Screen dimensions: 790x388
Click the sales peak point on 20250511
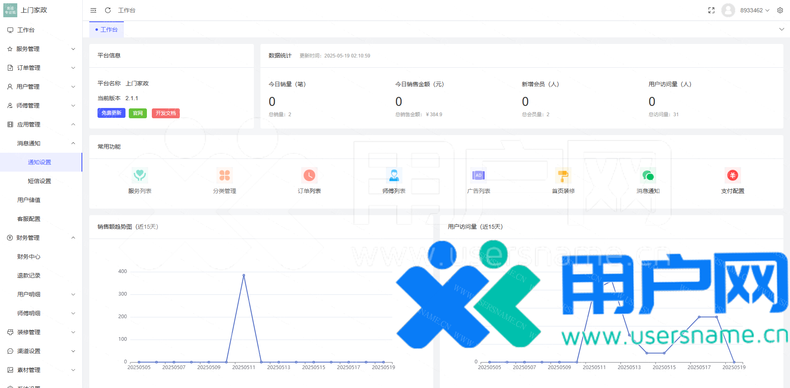pyautogui.click(x=244, y=275)
